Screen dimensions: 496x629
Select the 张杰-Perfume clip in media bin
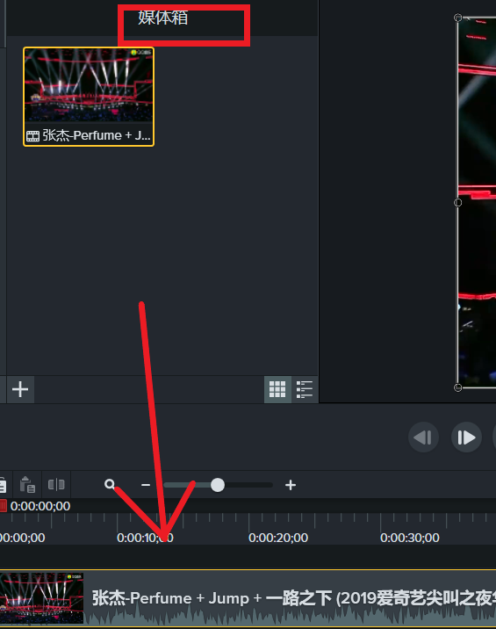tap(89, 97)
